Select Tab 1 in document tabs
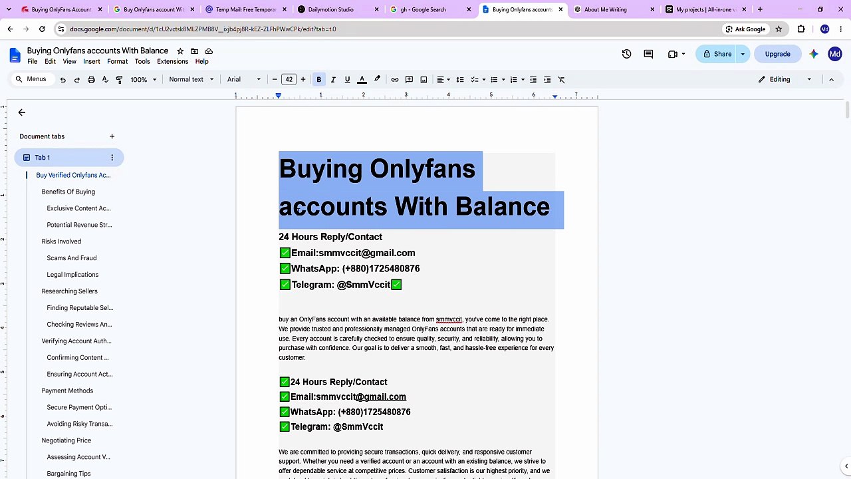The width and height of the screenshot is (851, 479). [x=69, y=158]
